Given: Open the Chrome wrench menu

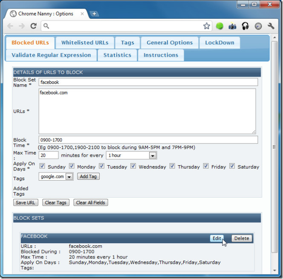Looking at the screenshot, I should 271,26.
